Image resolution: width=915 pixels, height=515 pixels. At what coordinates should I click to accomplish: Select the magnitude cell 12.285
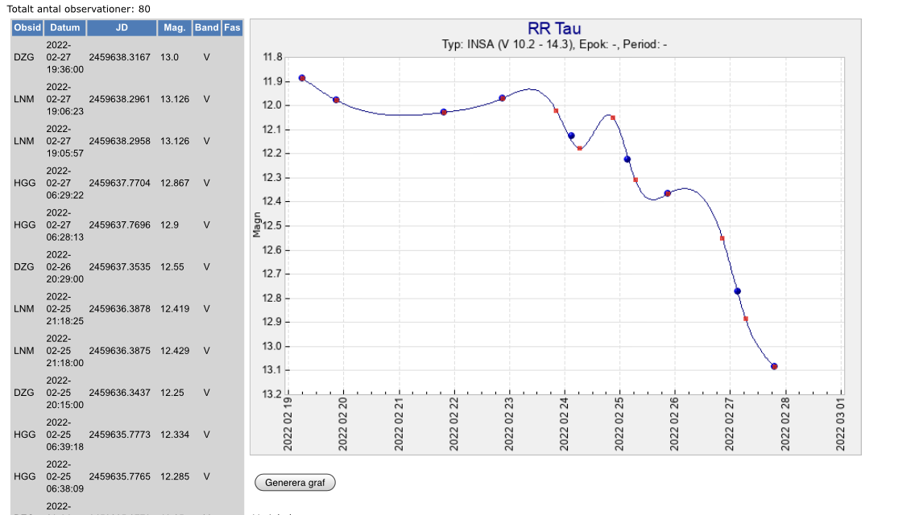click(175, 476)
